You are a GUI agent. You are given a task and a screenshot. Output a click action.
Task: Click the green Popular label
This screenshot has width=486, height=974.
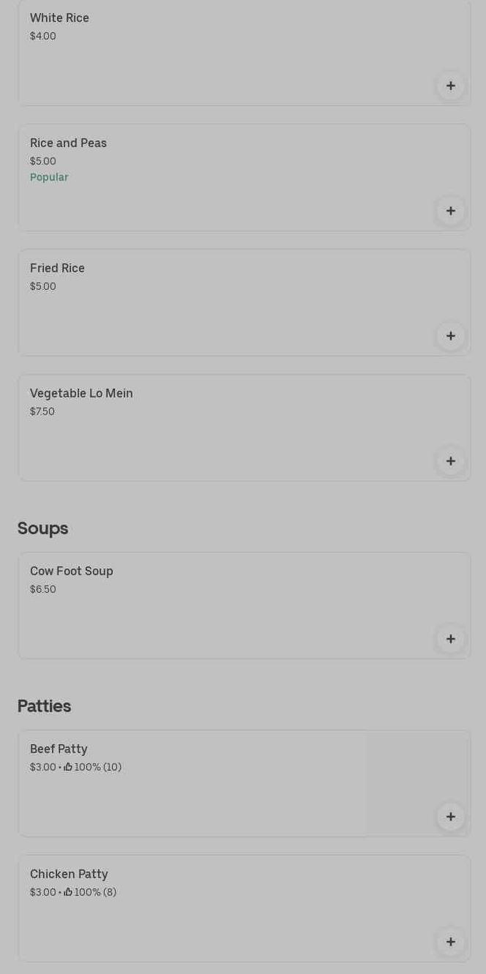[49, 178]
